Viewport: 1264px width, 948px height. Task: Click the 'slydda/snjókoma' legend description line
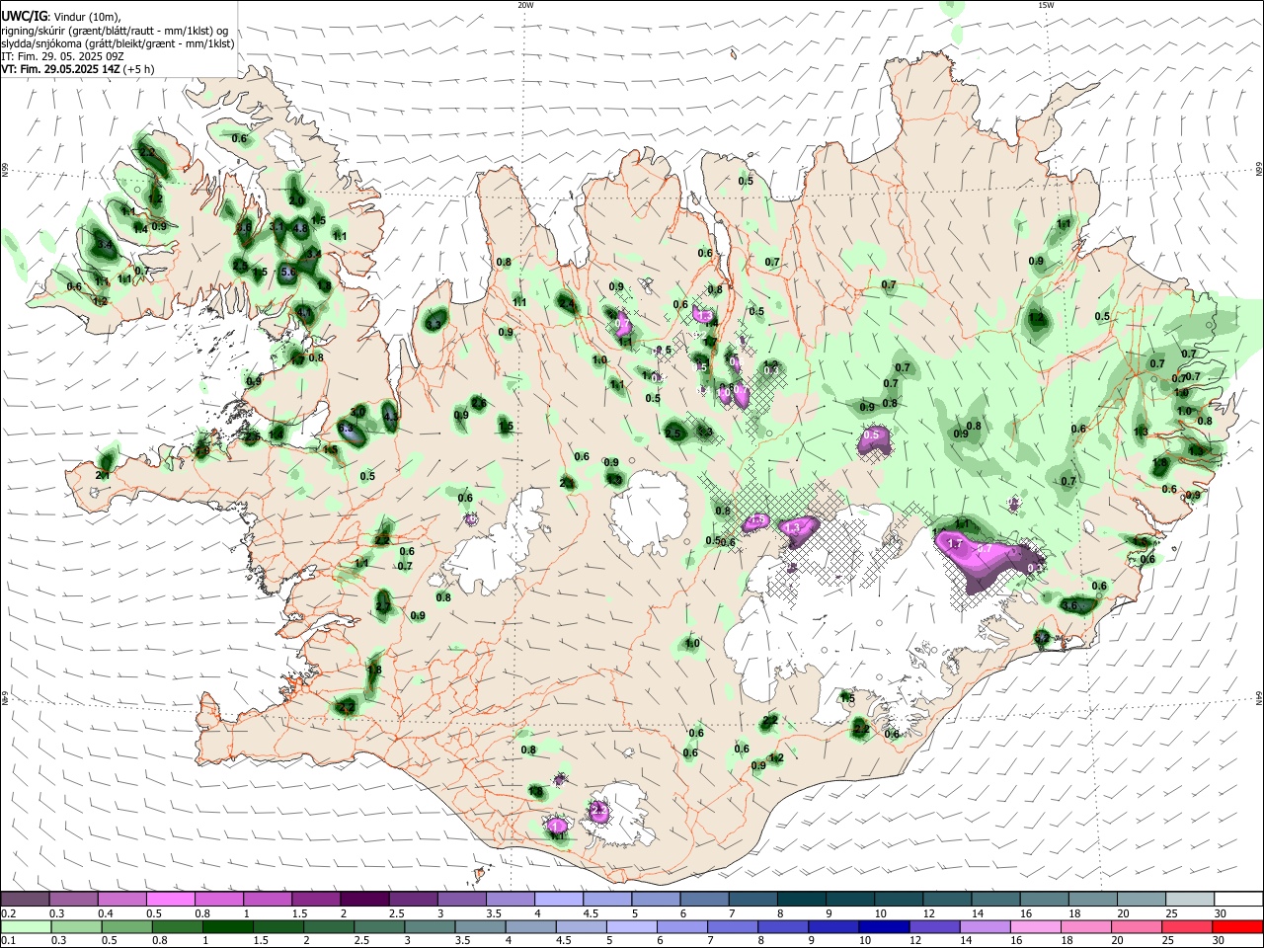click(x=118, y=43)
